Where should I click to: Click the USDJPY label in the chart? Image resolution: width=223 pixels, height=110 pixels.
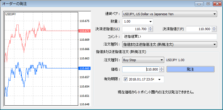pyautogui.click(x=11, y=14)
